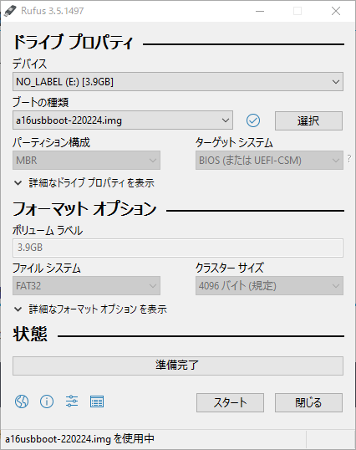This screenshot has height=450, width=356.
Task: Click the スタート button
Action: (230, 402)
